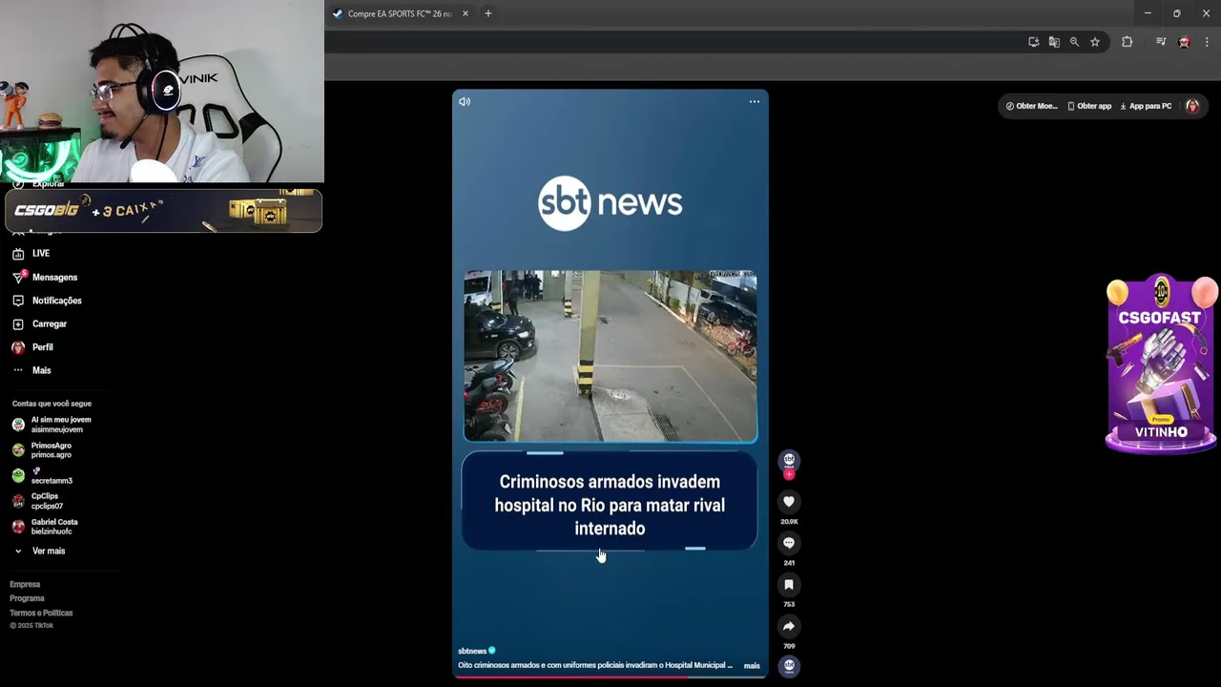Click the 'Obter app' button
The width and height of the screenshot is (1221, 687).
[1089, 106]
